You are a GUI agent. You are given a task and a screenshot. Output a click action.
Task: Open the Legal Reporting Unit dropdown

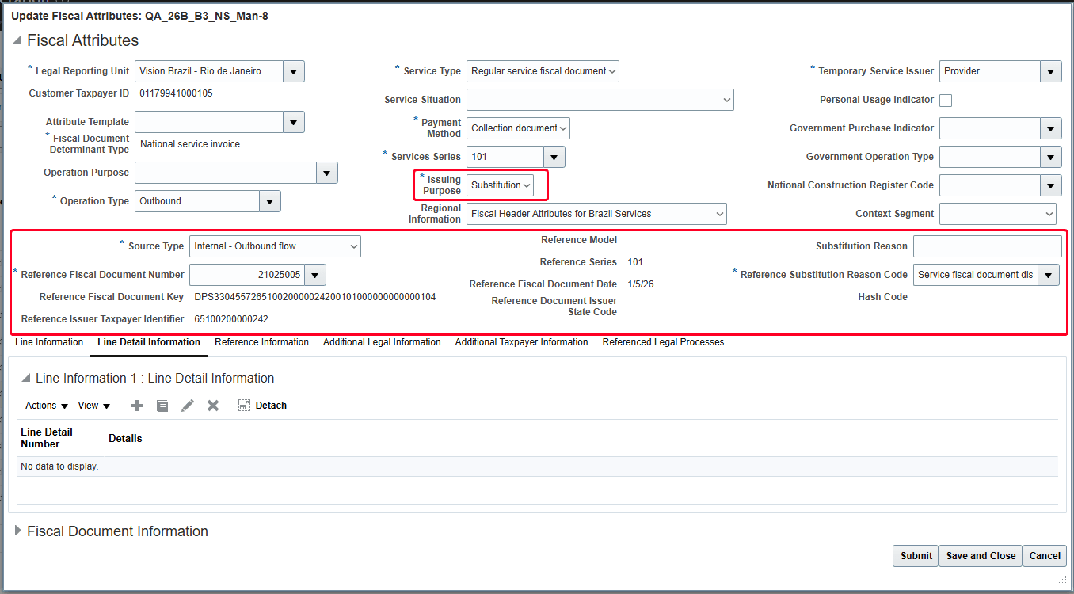(x=292, y=70)
